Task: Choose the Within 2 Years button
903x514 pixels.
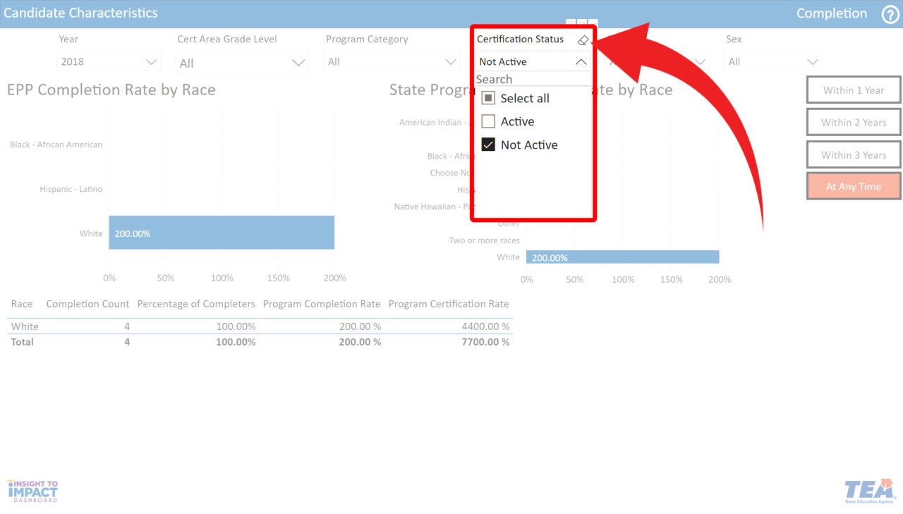Action: click(x=854, y=123)
